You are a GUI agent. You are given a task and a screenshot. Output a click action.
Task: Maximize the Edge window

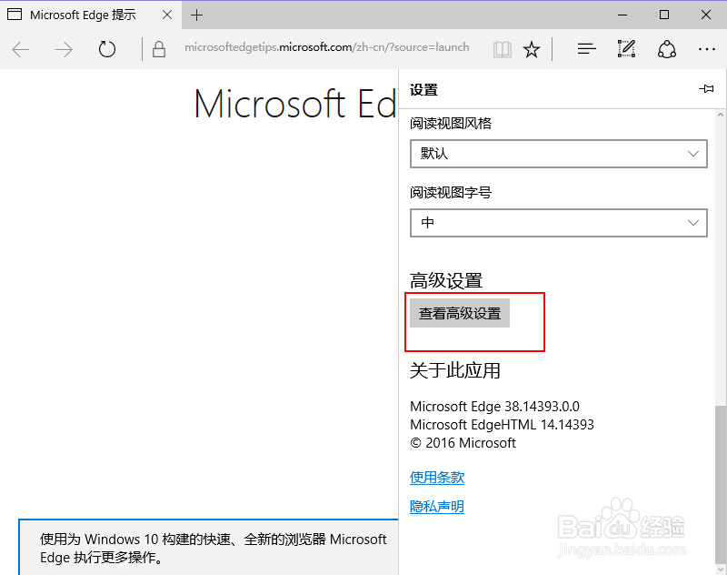[x=664, y=15]
